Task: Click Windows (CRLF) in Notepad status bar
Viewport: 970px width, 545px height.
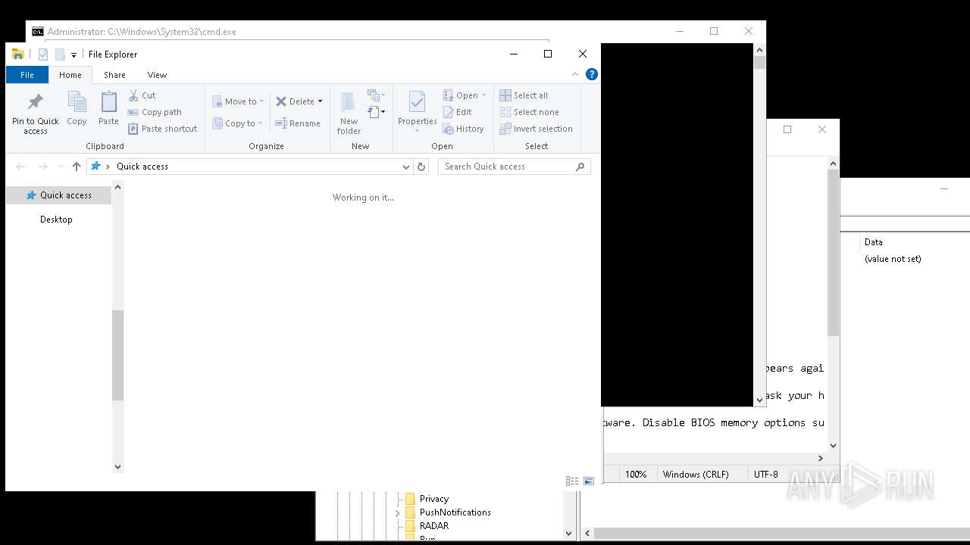Action: coord(696,475)
